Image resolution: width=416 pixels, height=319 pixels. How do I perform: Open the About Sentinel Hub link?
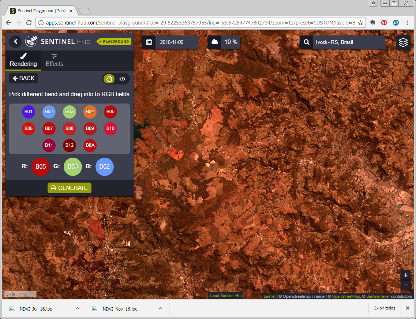point(226,296)
